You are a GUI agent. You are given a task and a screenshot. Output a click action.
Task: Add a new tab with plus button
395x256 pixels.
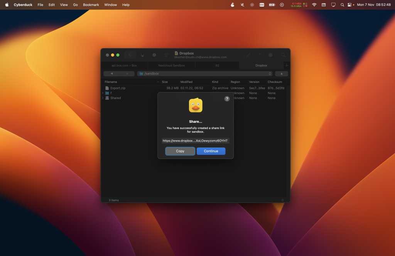[x=287, y=65]
